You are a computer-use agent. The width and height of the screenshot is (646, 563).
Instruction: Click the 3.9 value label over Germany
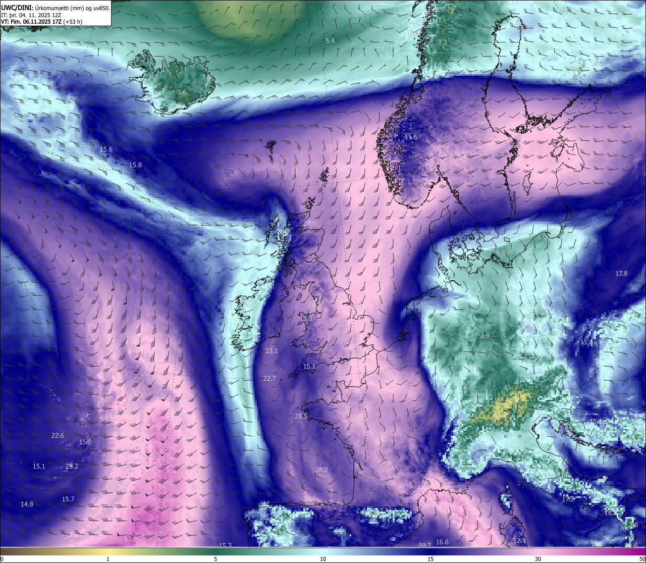[x=485, y=335]
